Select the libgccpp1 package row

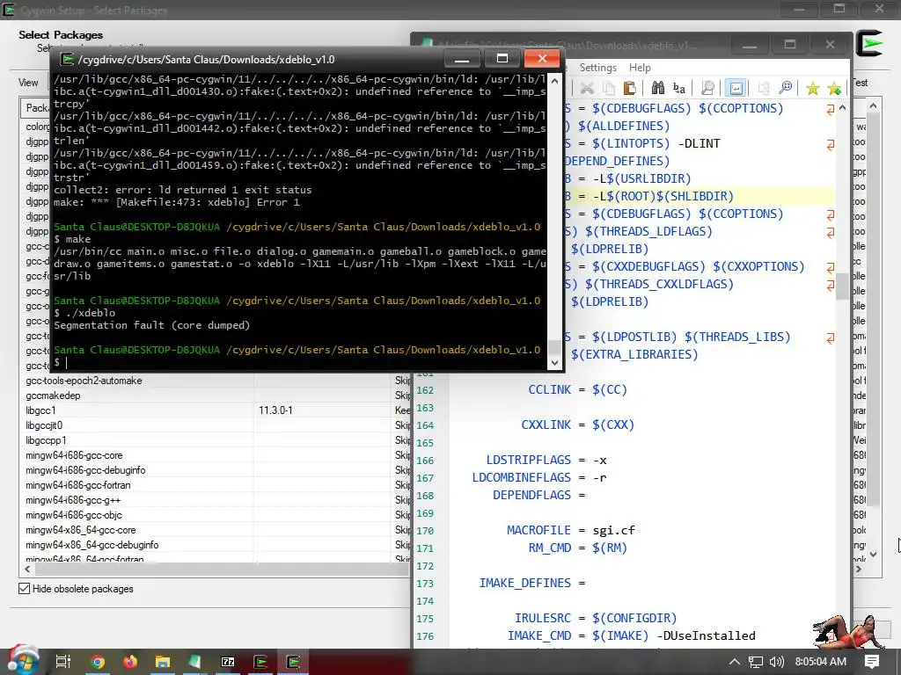click(215, 440)
